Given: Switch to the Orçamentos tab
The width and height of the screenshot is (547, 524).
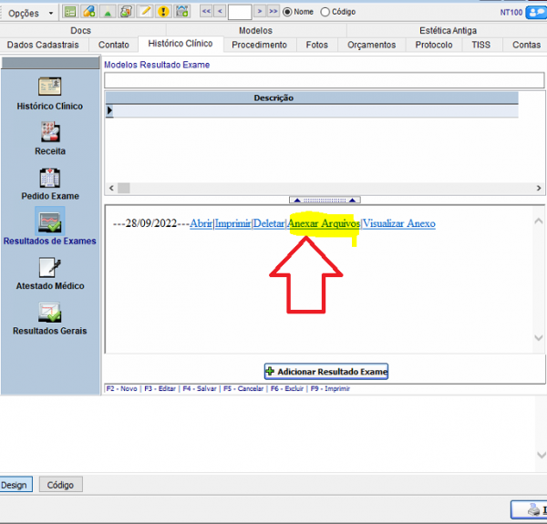Looking at the screenshot, I should click(x=371, y=45).
